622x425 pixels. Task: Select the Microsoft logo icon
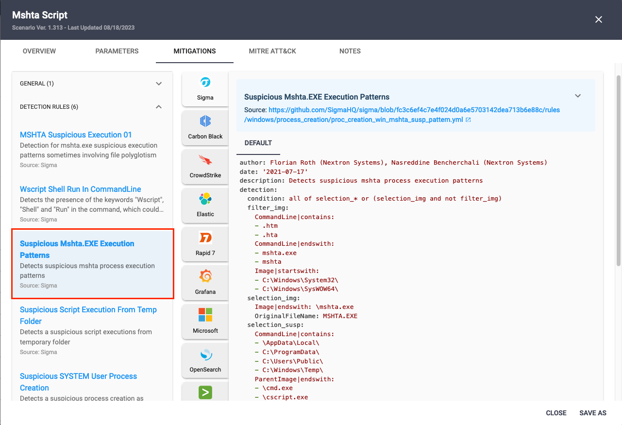205,315
